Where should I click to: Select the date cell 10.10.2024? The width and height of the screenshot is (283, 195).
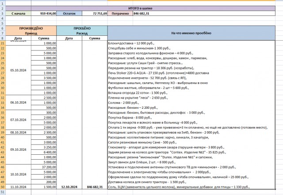pos(18,174)
